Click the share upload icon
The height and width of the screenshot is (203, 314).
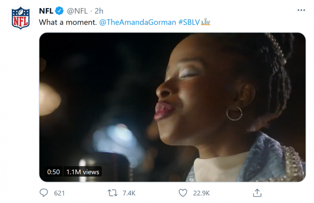(x=257, y=193)
